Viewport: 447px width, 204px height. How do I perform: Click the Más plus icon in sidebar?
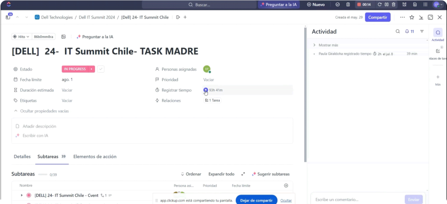pyautogui.click(x=438, y=77)
